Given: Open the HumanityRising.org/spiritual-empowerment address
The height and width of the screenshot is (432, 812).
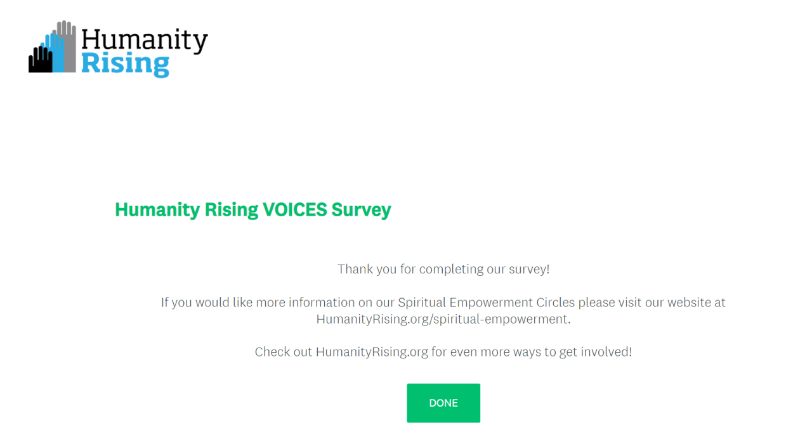Looking at the screenshot, I should [442, 319].
